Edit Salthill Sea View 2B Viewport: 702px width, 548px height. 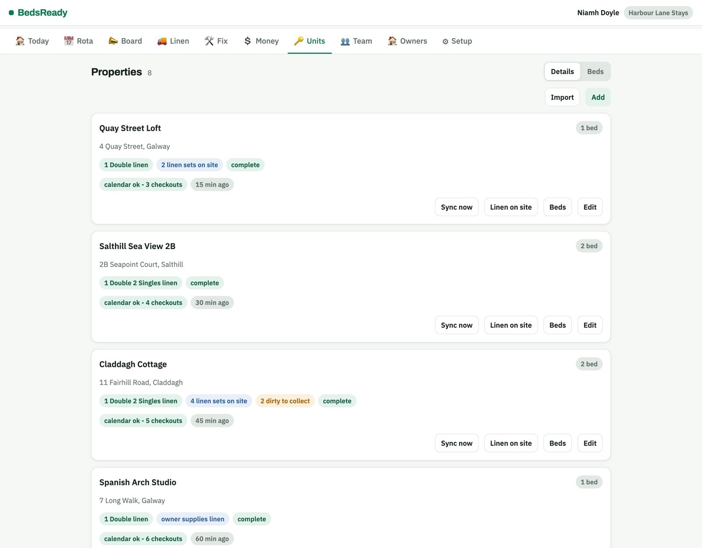[590, 325]
